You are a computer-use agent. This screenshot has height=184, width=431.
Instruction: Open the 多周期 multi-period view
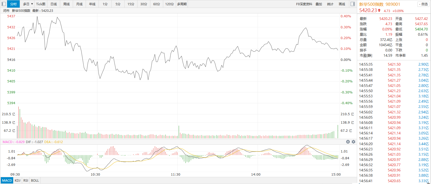pyautogui.click(x=182, y=4)
